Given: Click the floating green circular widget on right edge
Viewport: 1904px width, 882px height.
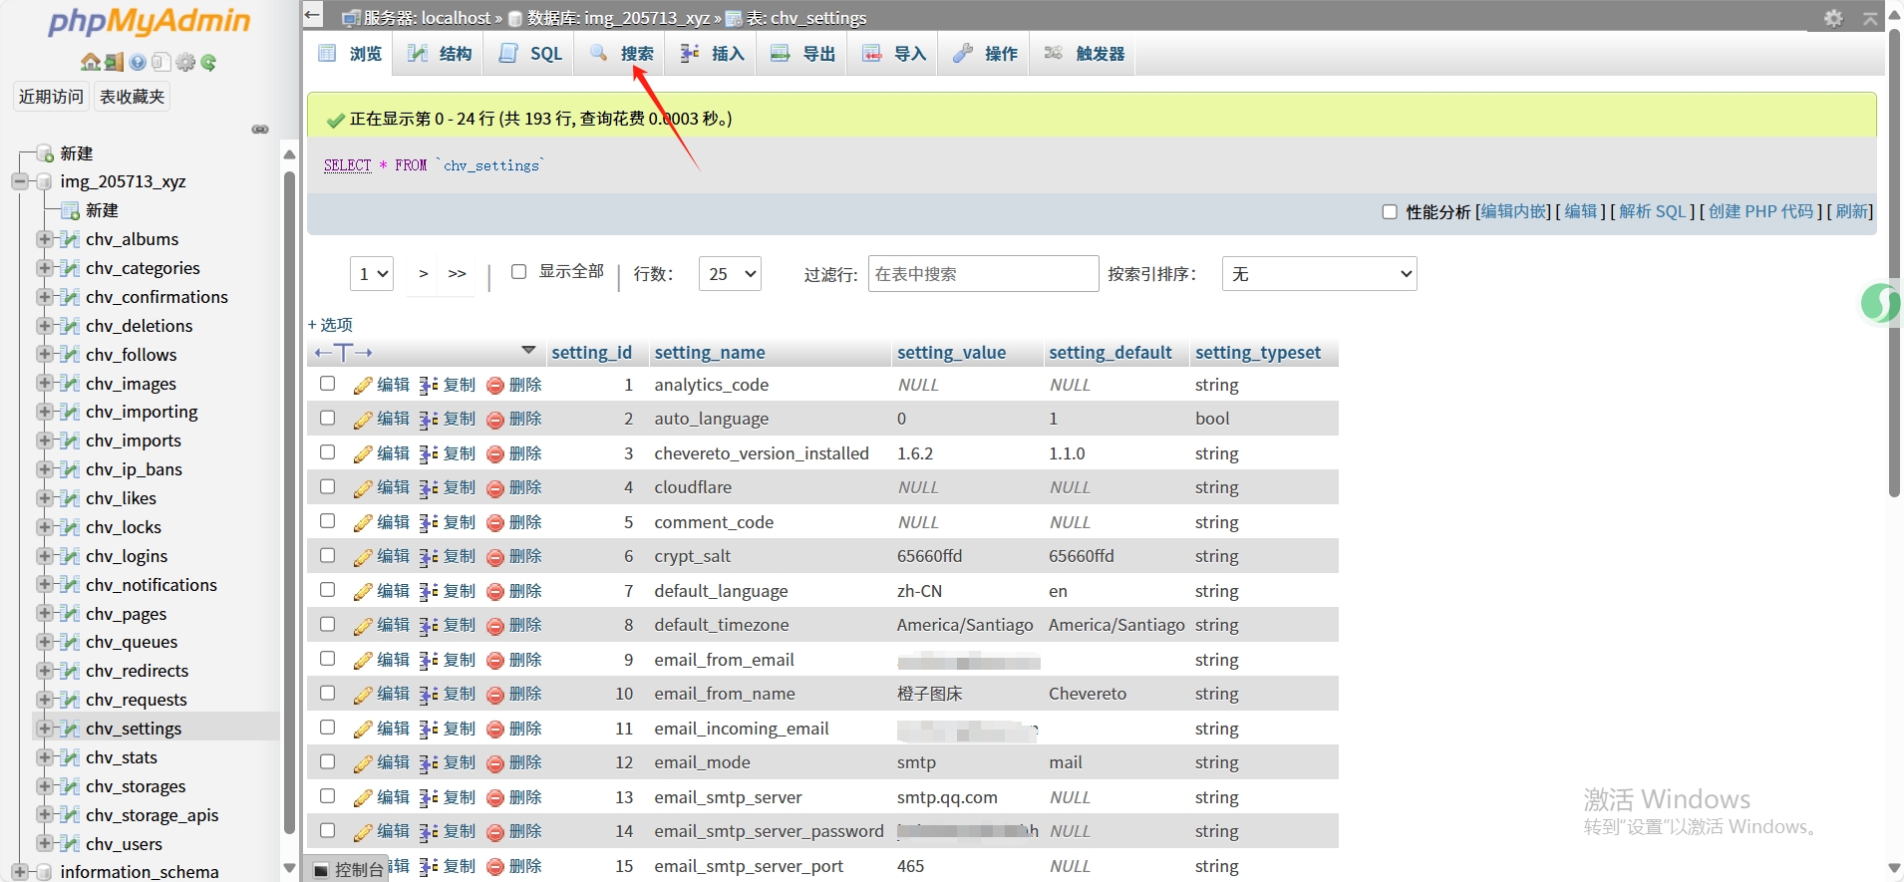Looking at the screenshot, I should [1880, 303].
